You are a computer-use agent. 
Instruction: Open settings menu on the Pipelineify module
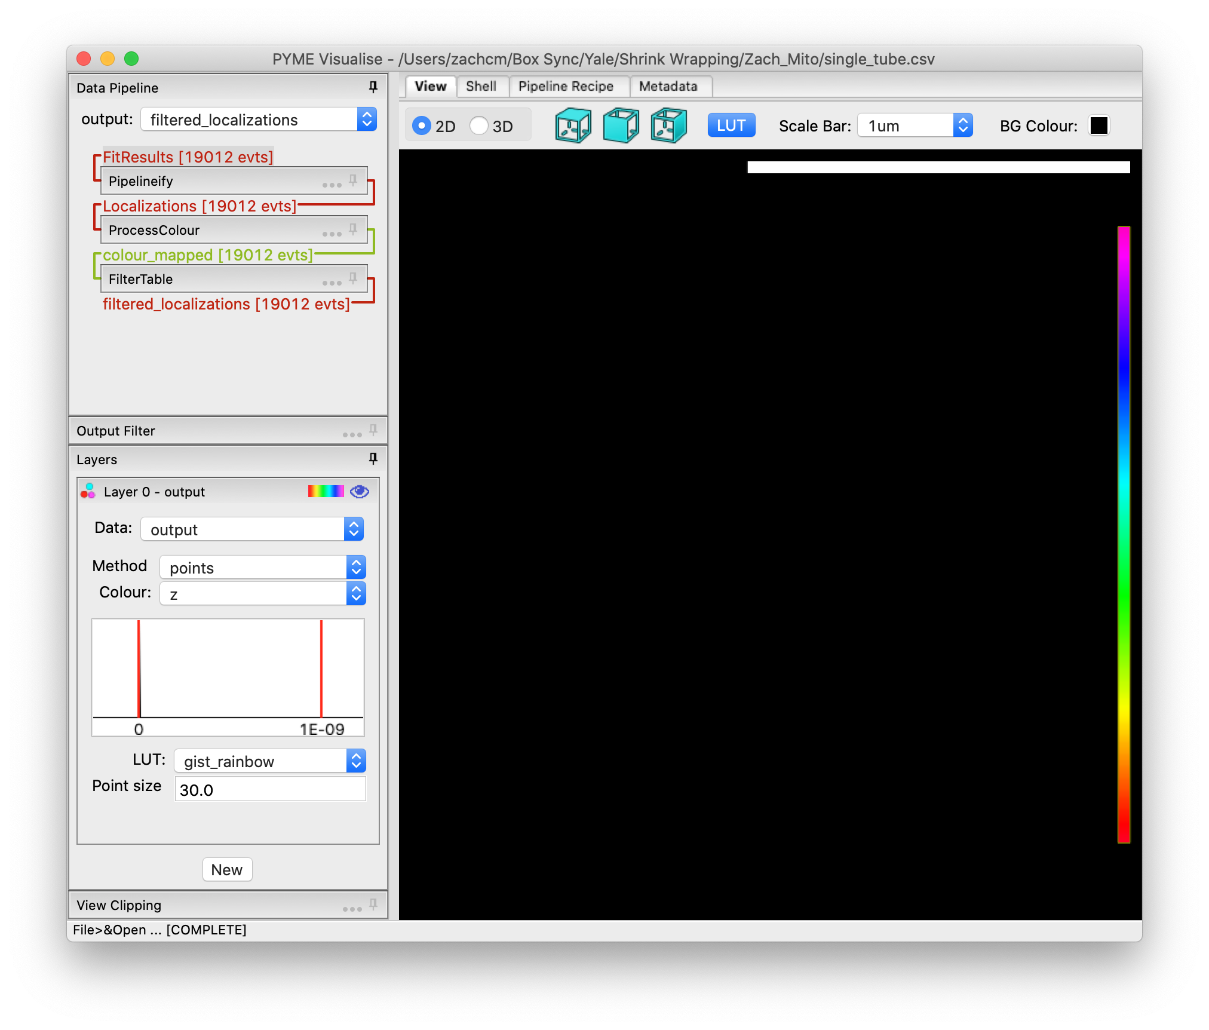tap(332, 184)
